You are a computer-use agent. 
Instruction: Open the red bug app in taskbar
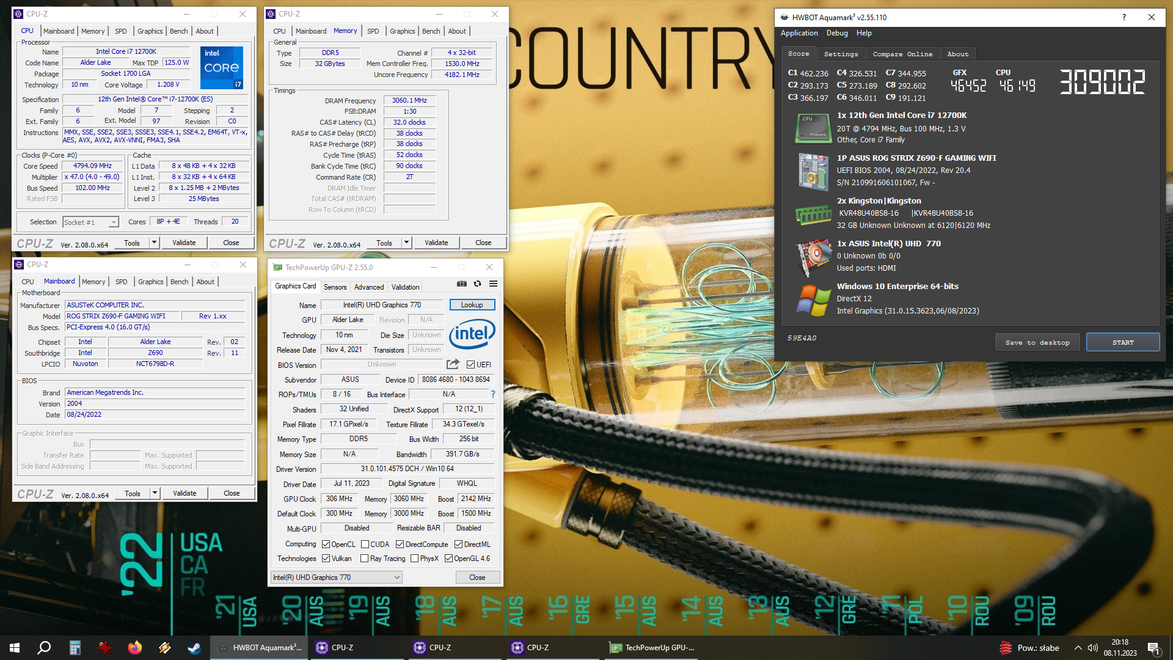click(104, 648)
